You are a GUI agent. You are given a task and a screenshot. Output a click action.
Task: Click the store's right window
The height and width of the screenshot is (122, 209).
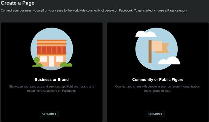coord(60,59)
